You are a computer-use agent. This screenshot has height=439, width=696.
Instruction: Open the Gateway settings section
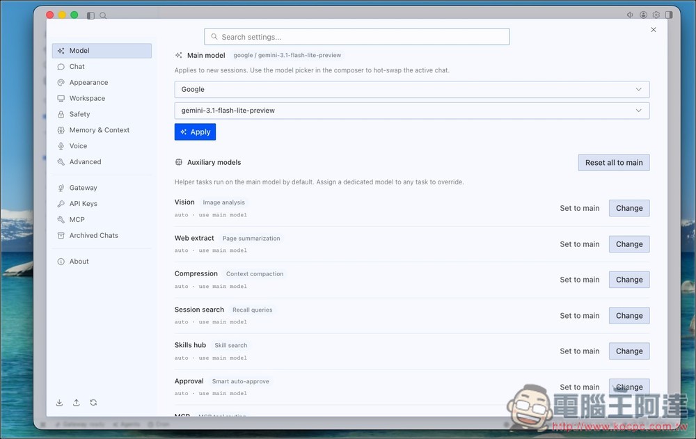102,188
